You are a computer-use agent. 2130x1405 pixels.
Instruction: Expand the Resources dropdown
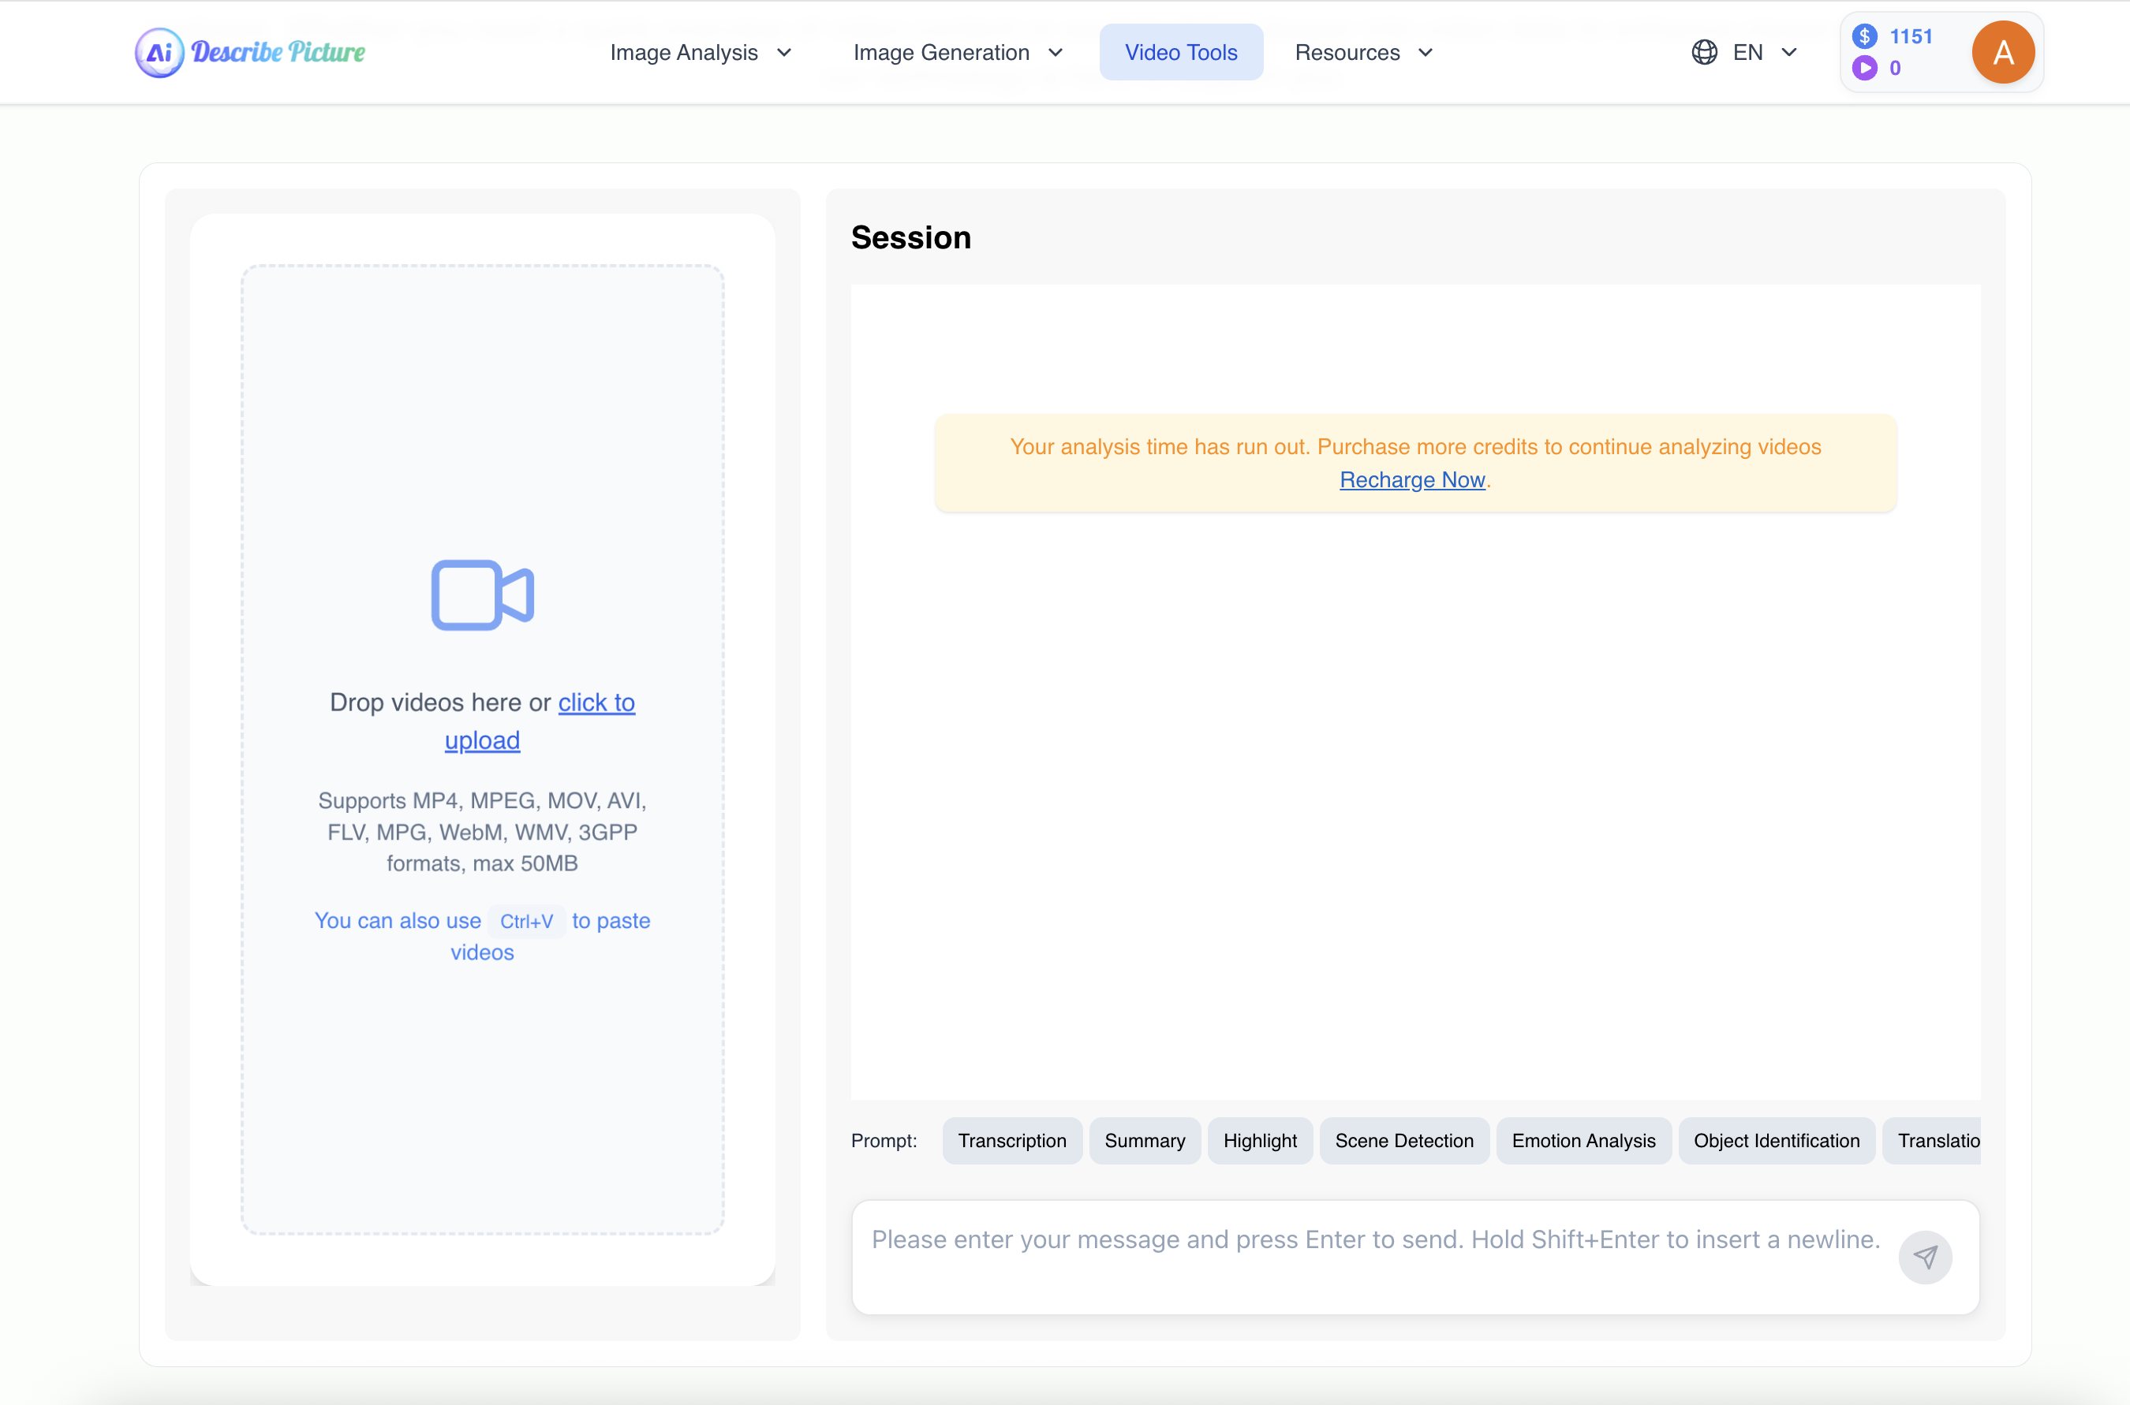(x=1363, y=52)
